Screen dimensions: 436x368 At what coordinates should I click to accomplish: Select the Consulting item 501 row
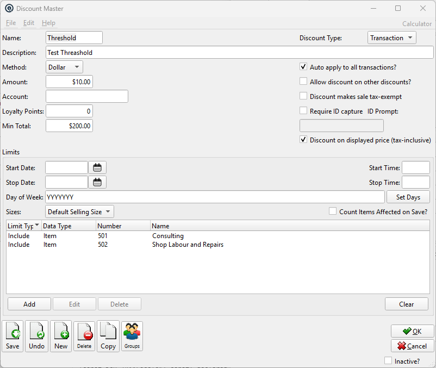coord(217,236)
